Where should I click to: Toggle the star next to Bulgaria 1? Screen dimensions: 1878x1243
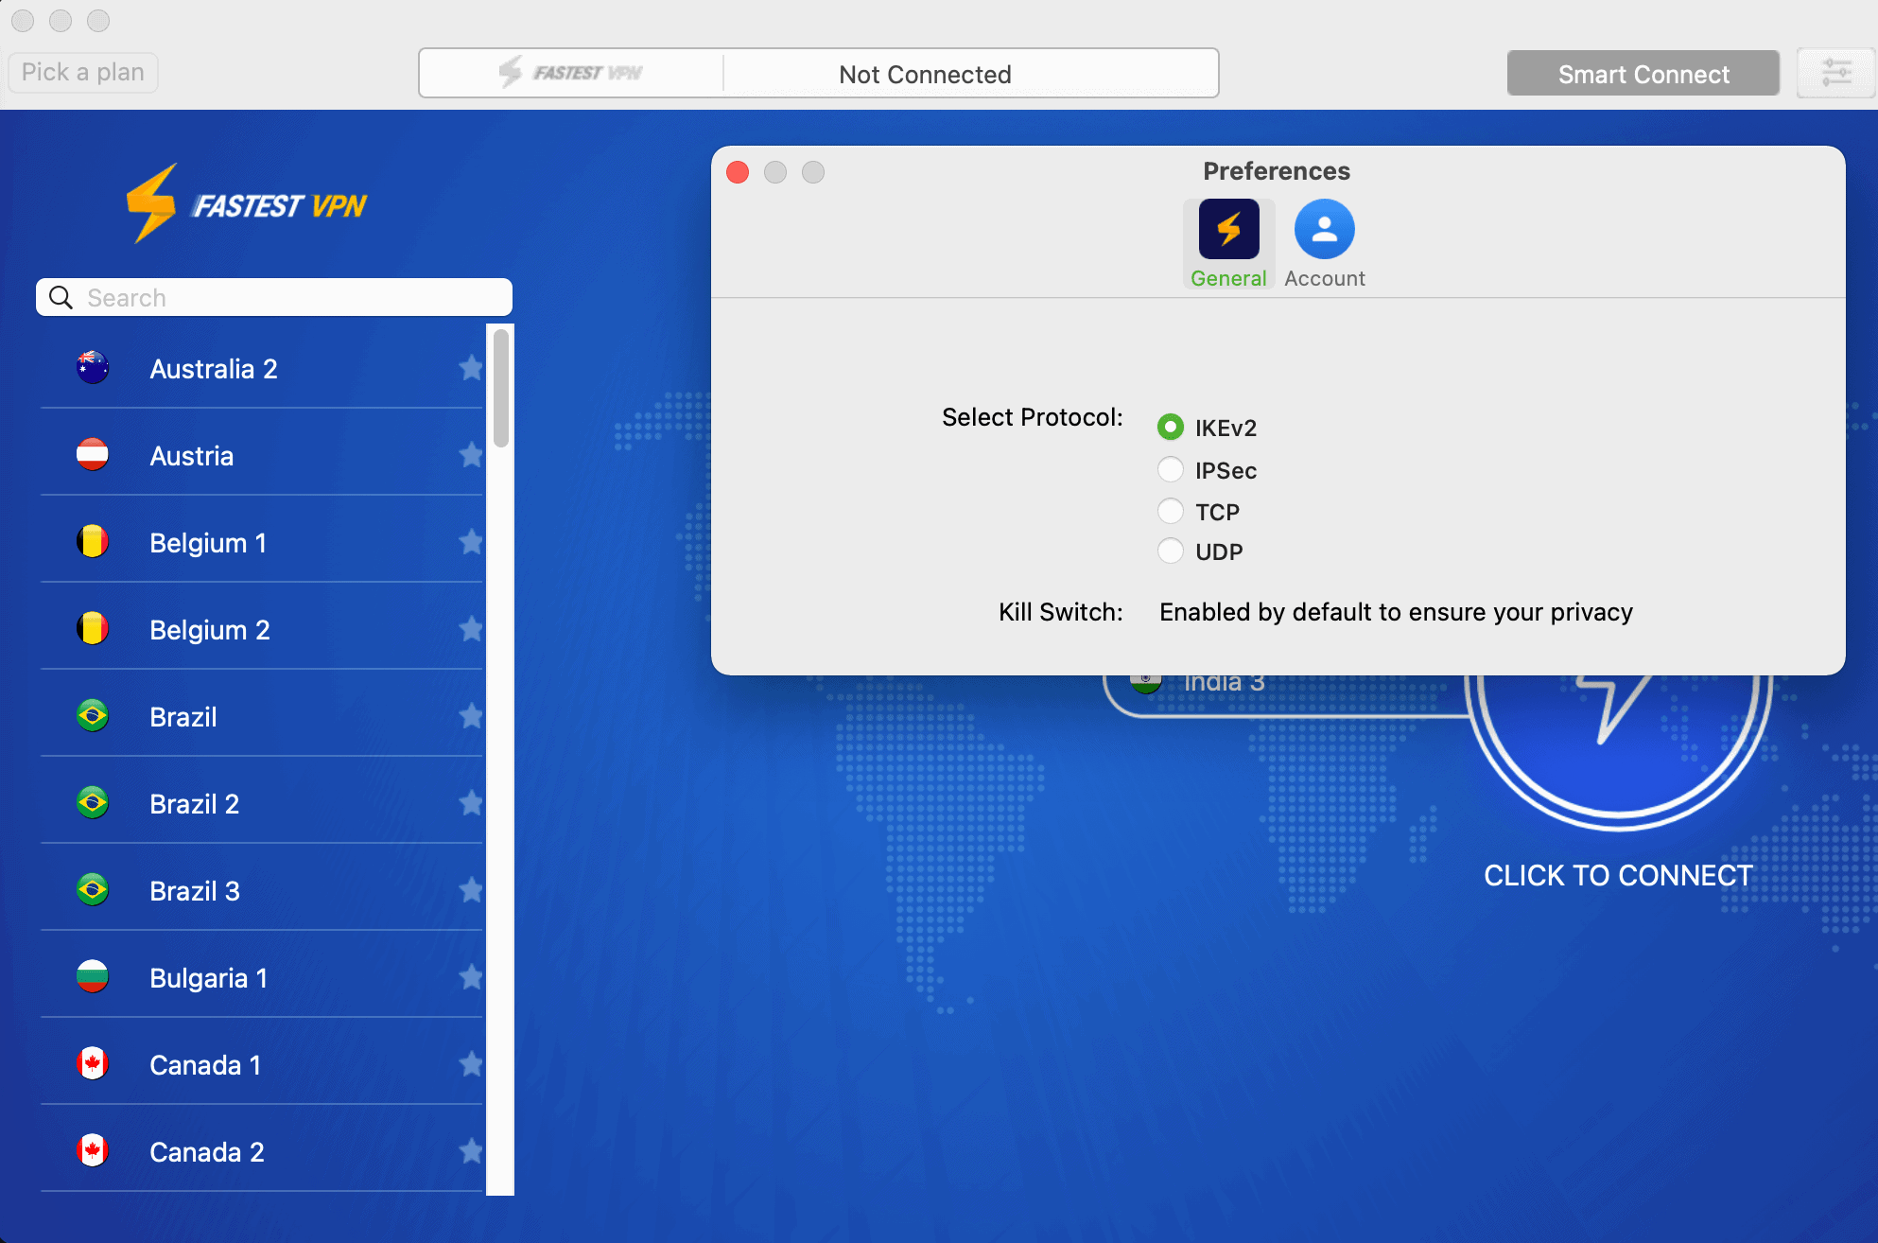[x=471, y=977]
